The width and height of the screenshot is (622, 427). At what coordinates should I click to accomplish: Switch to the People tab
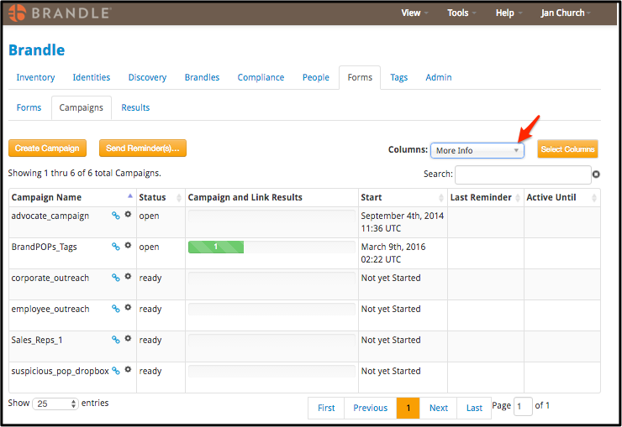(x=316, y=77)
